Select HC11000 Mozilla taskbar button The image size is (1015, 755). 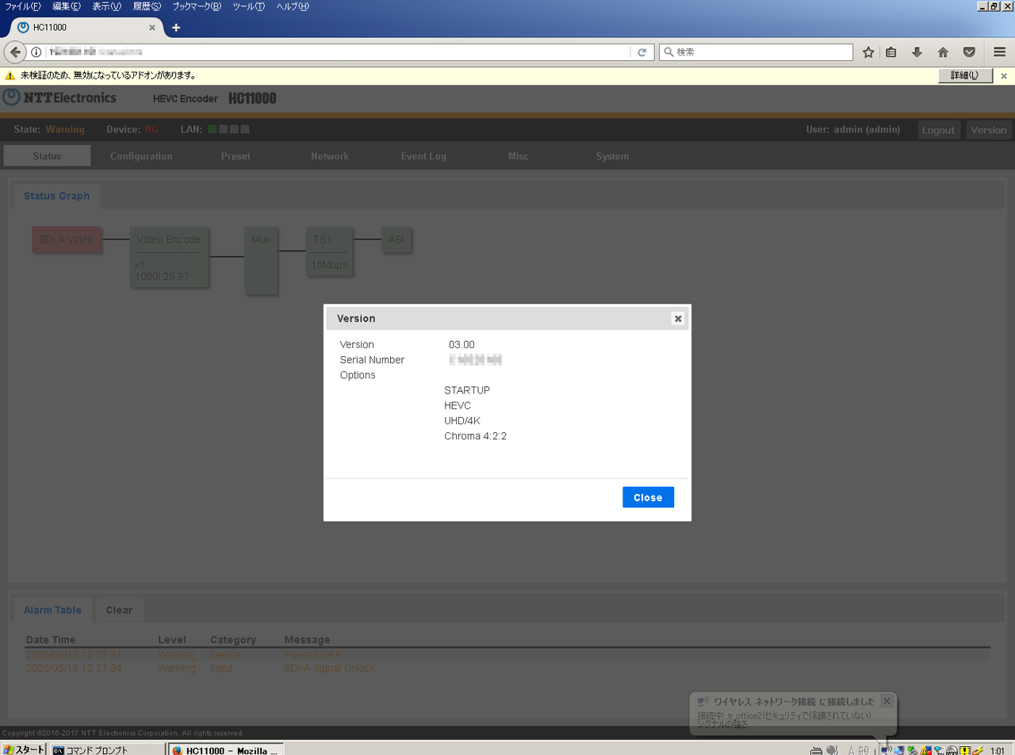(224, 749)
